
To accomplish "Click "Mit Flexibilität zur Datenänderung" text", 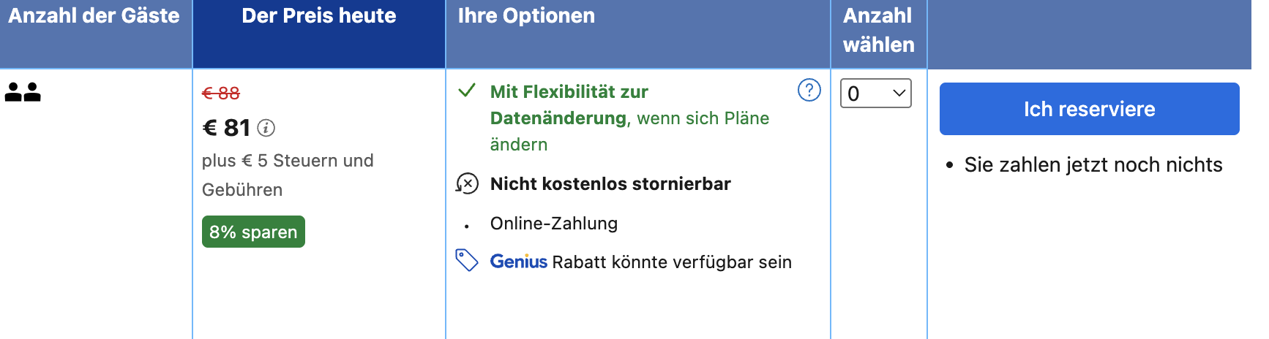I will (x=569, y=105).
